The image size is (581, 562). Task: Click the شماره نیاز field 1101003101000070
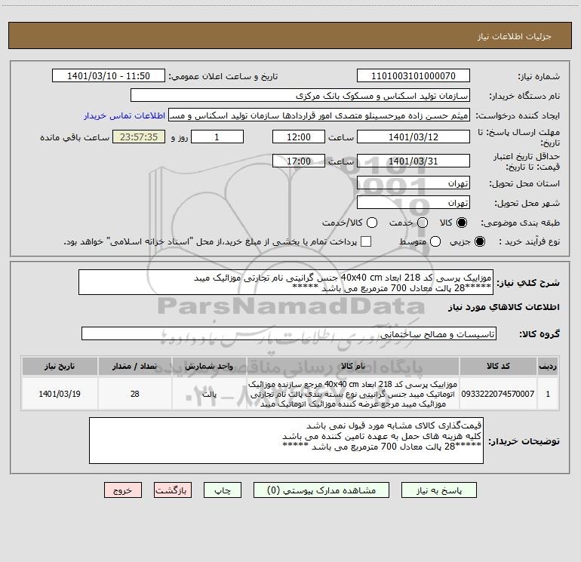413,76
